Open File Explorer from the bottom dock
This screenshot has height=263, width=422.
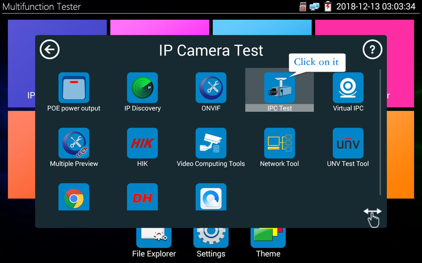point(154,238)
